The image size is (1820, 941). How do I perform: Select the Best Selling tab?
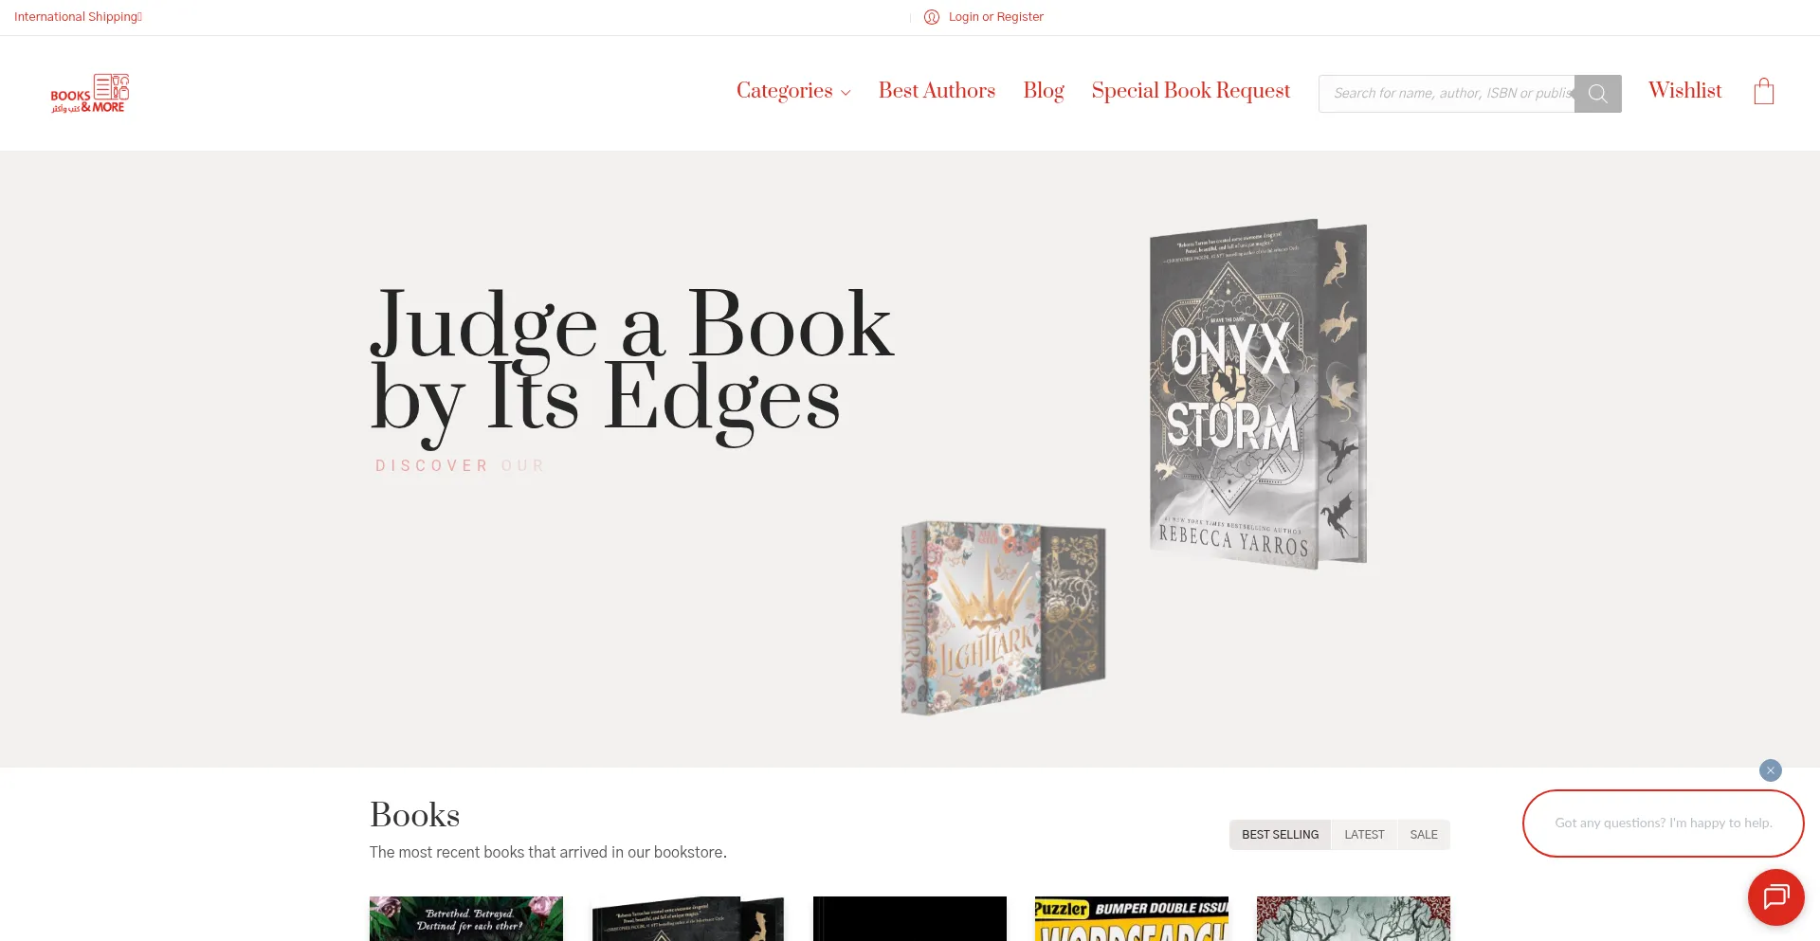point(1280,835)
